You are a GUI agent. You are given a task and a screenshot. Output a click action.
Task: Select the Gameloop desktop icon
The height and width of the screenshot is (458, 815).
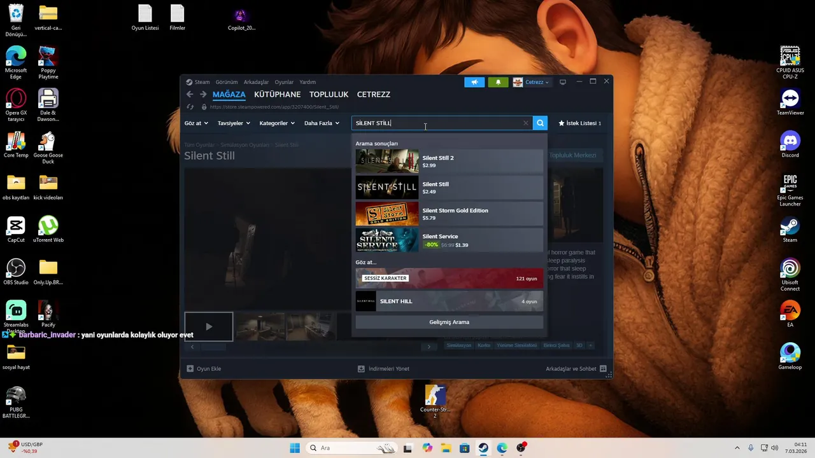(790, 356)
